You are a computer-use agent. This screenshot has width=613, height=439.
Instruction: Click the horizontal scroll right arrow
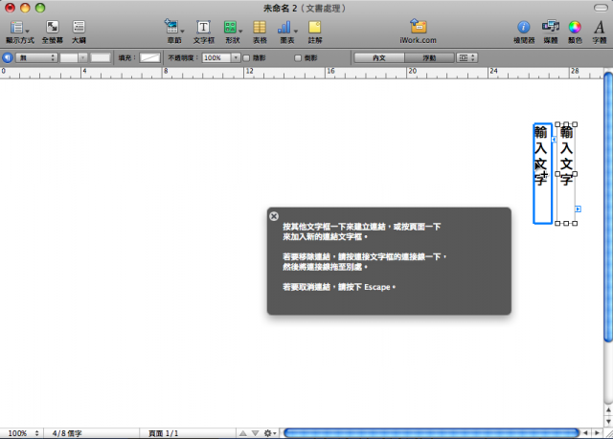[597, 433]
